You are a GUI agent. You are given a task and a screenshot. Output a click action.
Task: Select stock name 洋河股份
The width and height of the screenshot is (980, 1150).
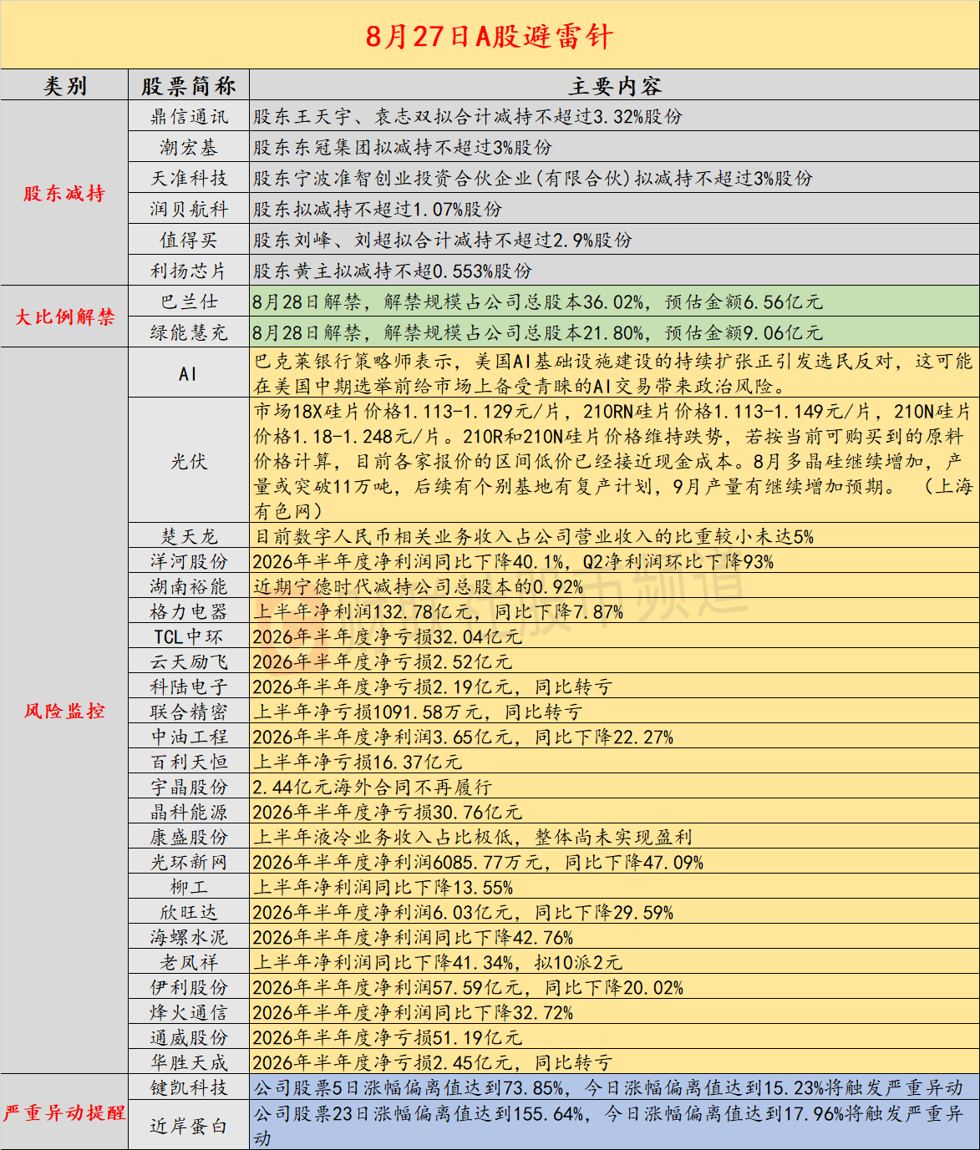point(189,561)
